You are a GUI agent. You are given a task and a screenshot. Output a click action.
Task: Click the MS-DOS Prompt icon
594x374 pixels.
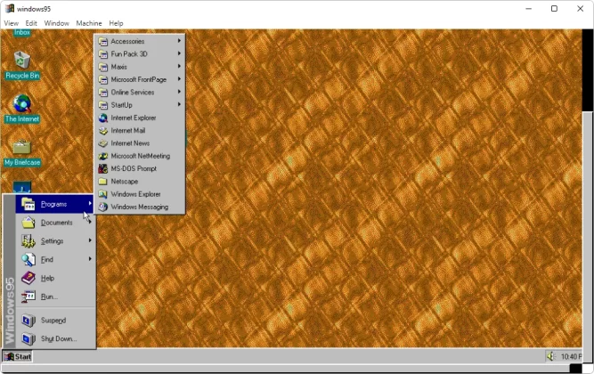coord(103,168)
